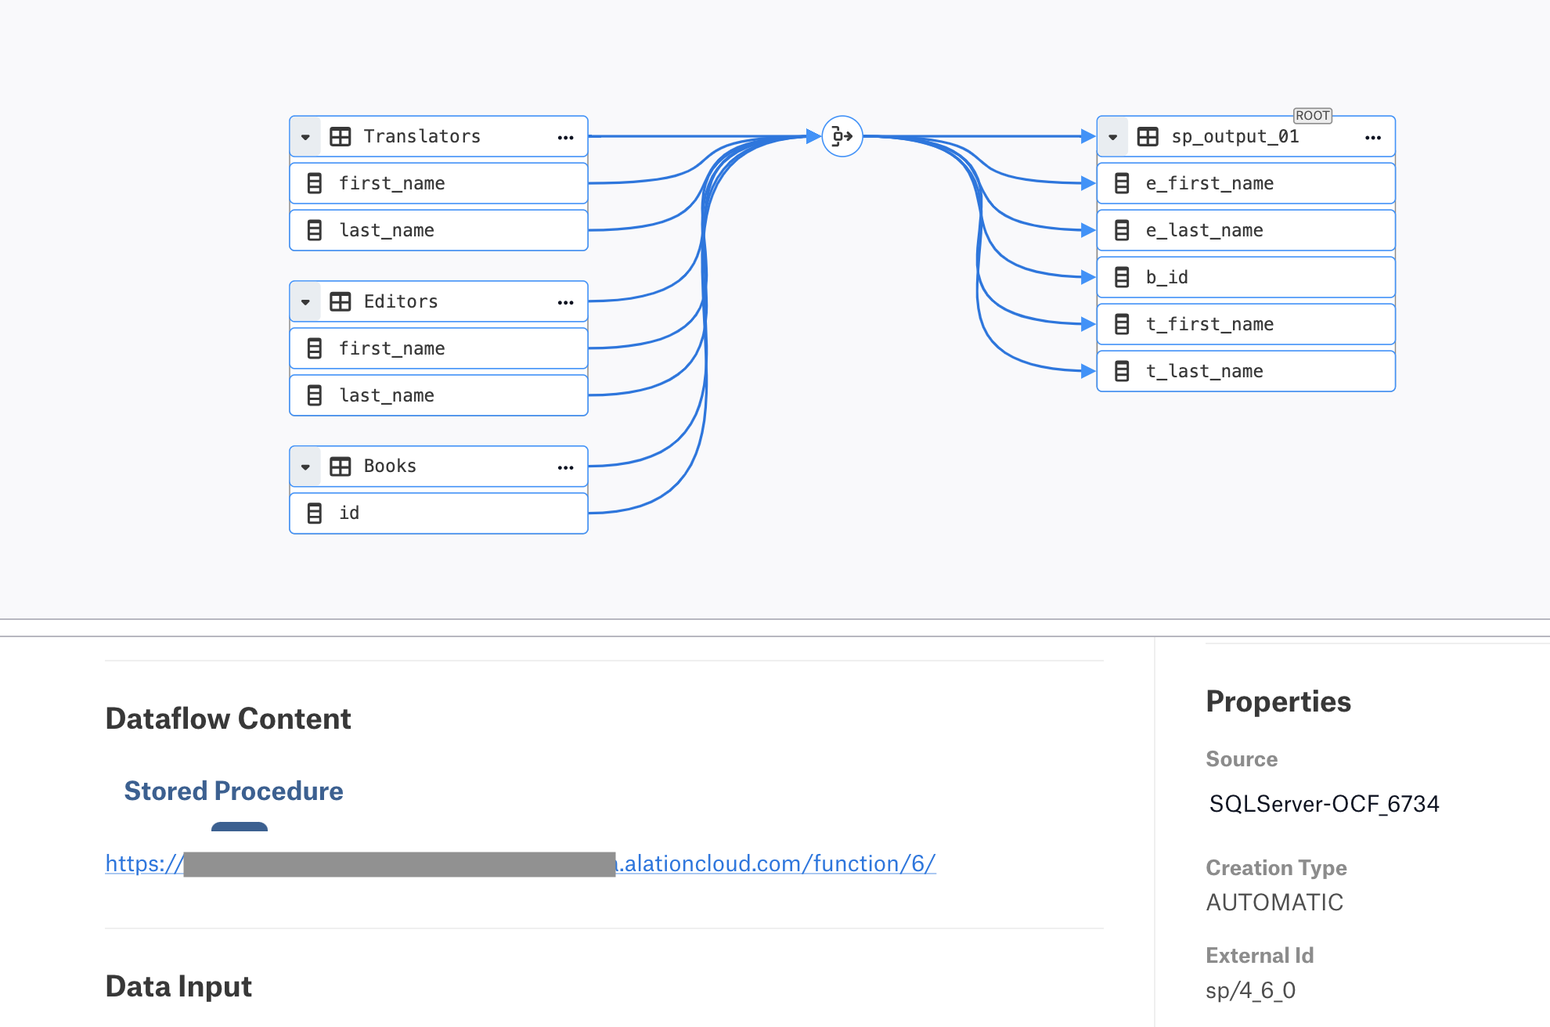This screenshot has width=1550, height=1027.
Task: Open the Books more options menu
Action: (566, 467)
